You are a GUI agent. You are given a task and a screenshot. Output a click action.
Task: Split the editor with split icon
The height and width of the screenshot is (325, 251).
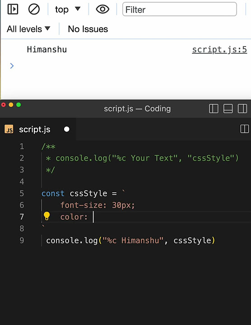[x=245, y=129]
